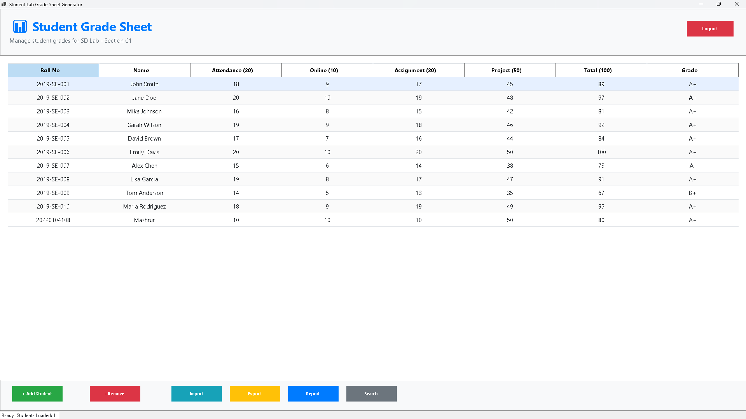
Task: Click the red Remove button
Action: tap(115, 394)
